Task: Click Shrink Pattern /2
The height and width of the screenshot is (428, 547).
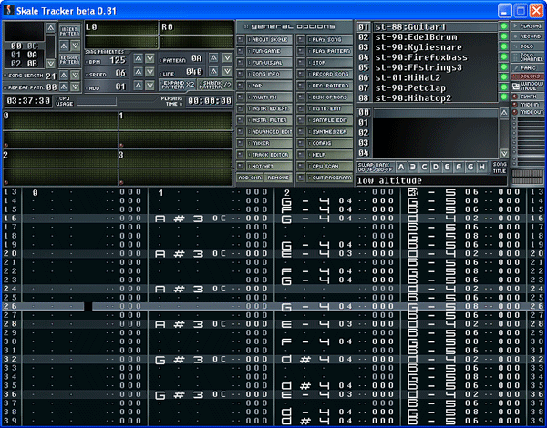Action: point(215,85)
